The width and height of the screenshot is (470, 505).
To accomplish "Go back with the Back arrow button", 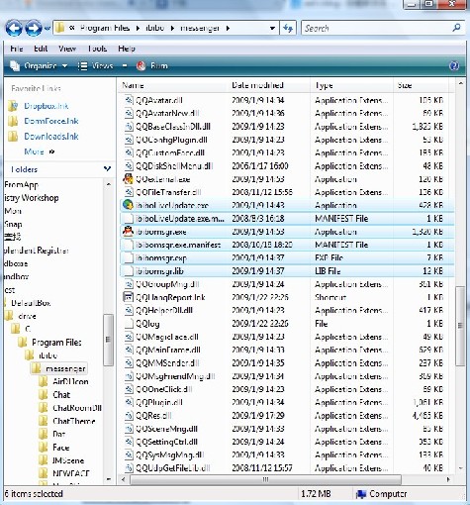I will click(x=14, y=28).
